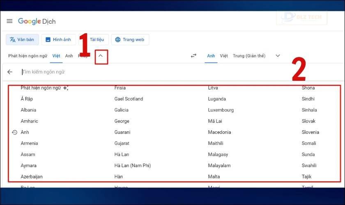Screen dimensions: 345x205
Task: Collapse the source language list chevron
Action: (101, 56)
